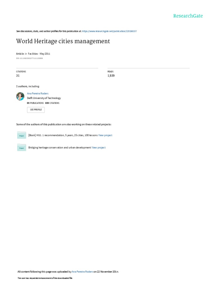
Task: Click the '2 authors, including:' text
Action: pyautogui.click(x=28, y=86)
